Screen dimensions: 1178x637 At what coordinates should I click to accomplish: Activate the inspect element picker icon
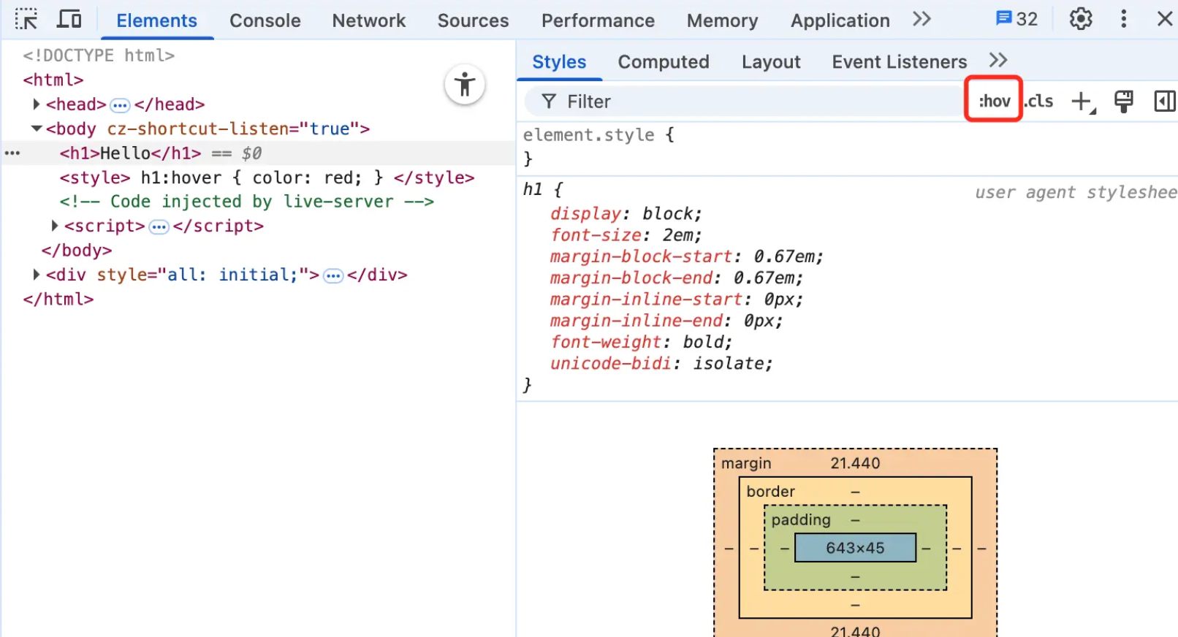coord(26,19)
